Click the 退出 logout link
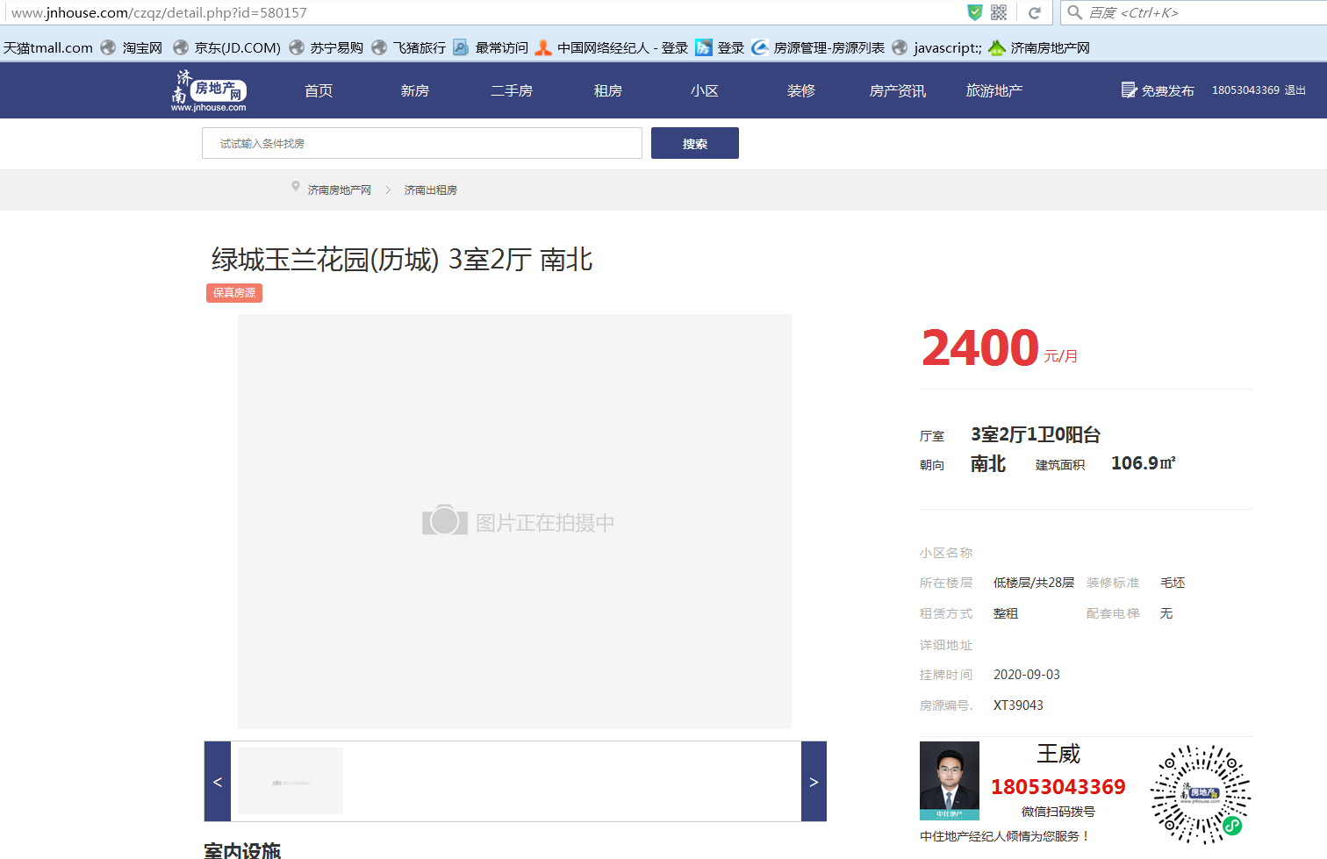 pos(1295,90)
